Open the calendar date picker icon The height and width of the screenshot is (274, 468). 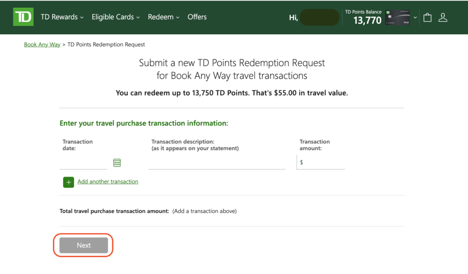117,163
